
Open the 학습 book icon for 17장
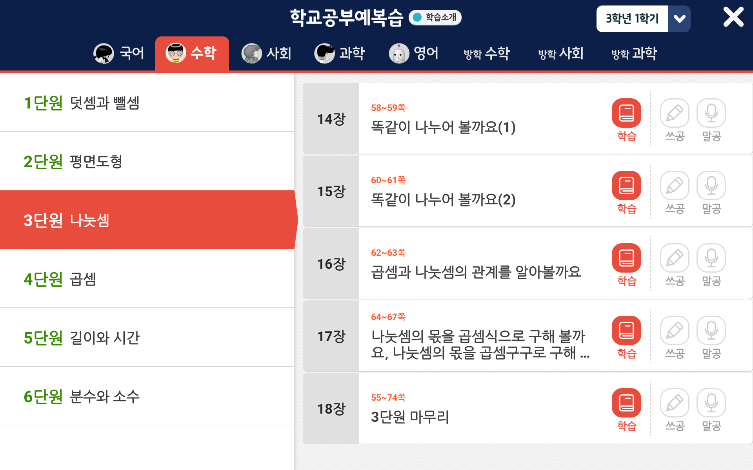tap(626, 331)
